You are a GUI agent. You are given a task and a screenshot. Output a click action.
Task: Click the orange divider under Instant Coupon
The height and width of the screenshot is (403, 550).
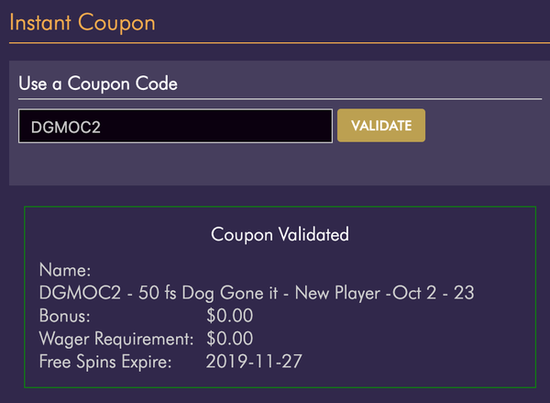(x=275, y=42)
